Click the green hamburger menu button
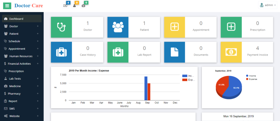The height and width of the screenshot is (121, 280). [7, 5]
